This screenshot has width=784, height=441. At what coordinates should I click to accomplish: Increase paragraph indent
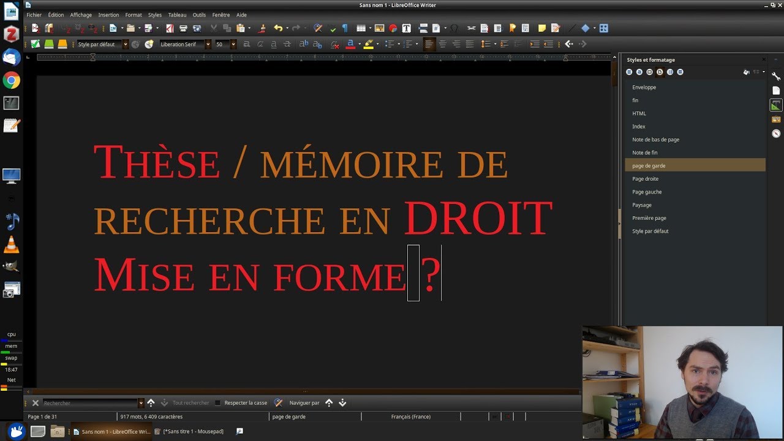coord(534,44)
